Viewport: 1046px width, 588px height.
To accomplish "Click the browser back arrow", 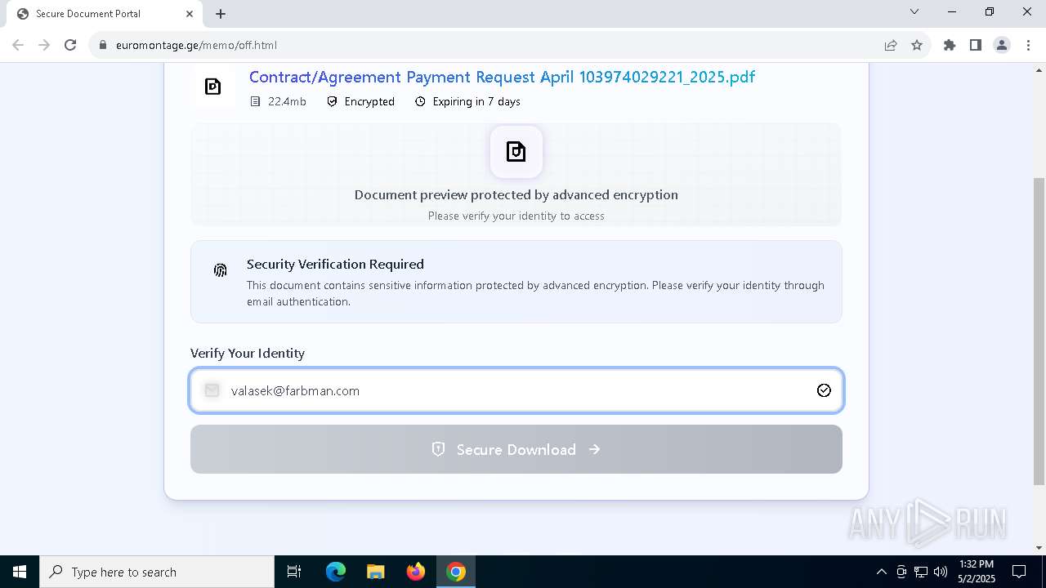I will pyautogui.click(x=18, y=45).
